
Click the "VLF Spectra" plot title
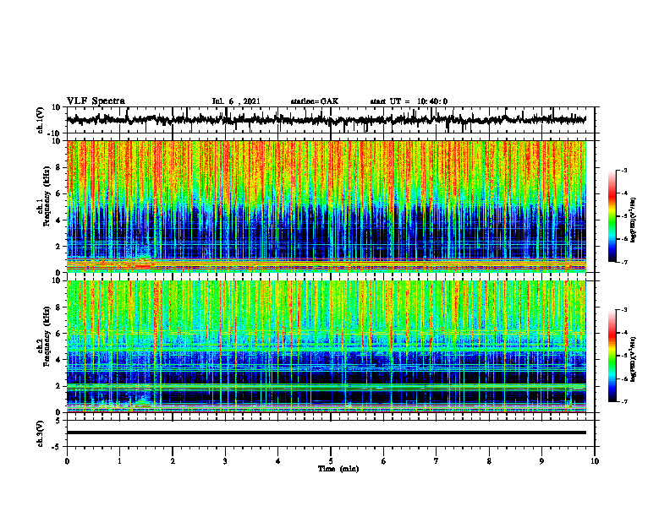coord(96,101)
